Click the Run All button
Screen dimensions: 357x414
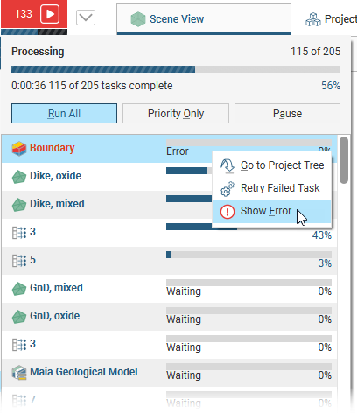64,113
